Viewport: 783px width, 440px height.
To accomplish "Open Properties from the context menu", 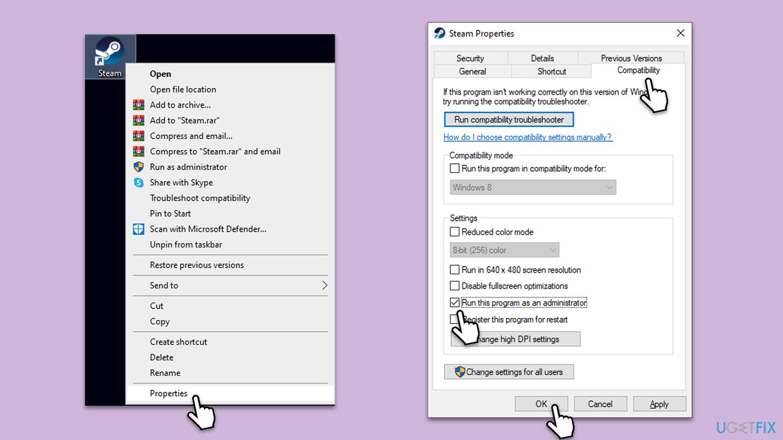I will click(230, 394).
